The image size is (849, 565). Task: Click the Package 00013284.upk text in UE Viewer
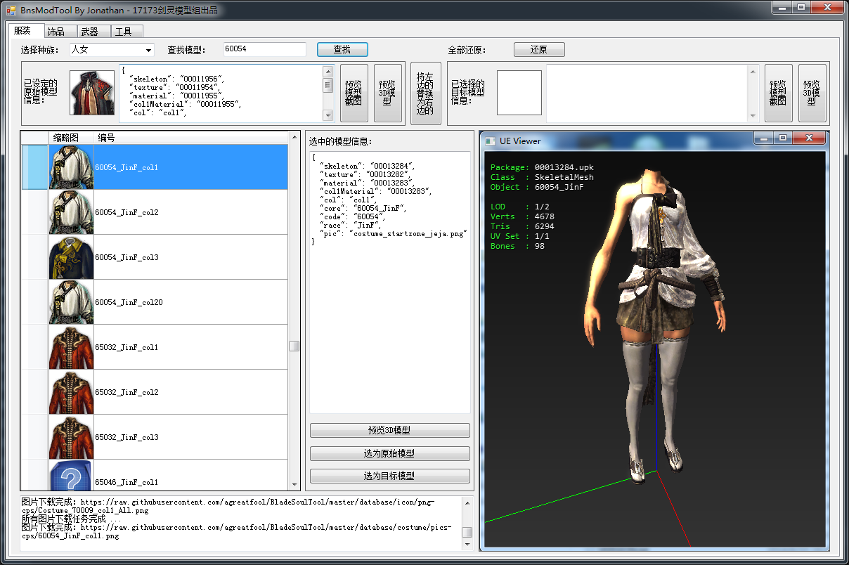tap(542, 167)
